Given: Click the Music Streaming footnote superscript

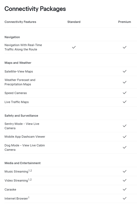Looking at the screenshot, I should tap(30, 171).
